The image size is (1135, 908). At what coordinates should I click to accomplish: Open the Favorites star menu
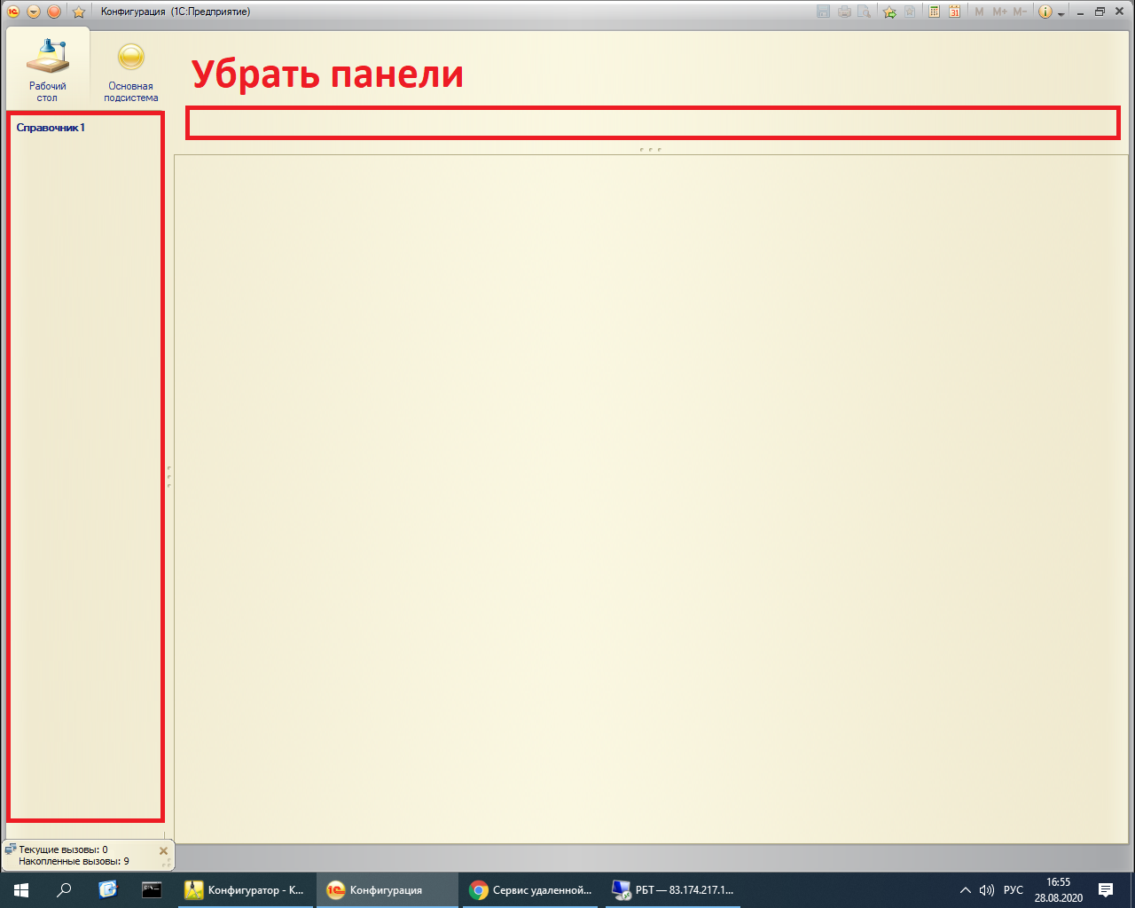[x=78, y=12]
